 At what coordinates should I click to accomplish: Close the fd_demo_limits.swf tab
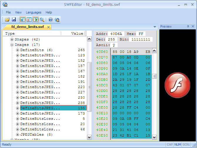click(x=48, y=27)
